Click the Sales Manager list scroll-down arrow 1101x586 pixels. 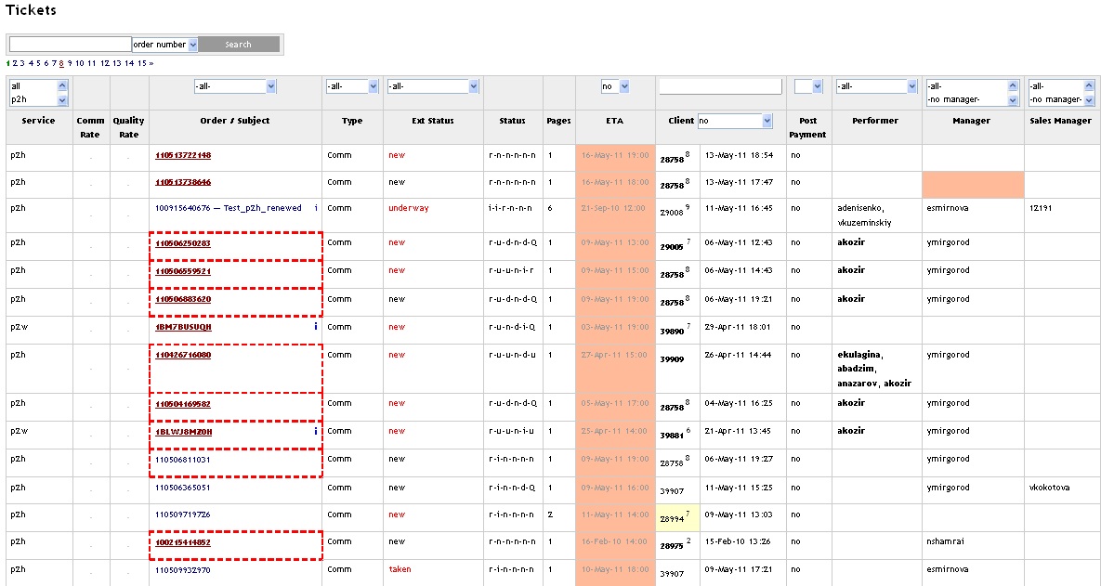(x=1087, y=98)
